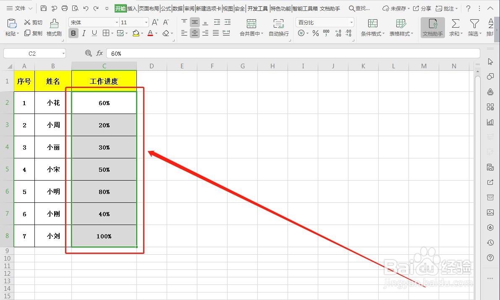Toggle Bold formatting
The width and height of the screenshot is (500, 300).
point(73,33)
